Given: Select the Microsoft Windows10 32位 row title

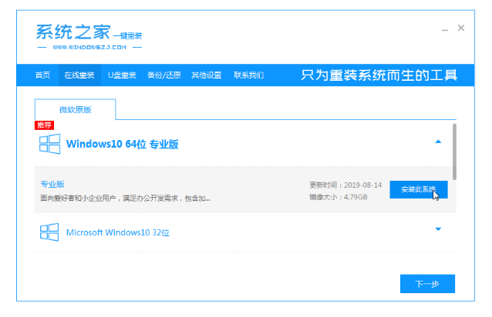Looking at the screenshot, I should pyautogui.click(x=116, y=232).
